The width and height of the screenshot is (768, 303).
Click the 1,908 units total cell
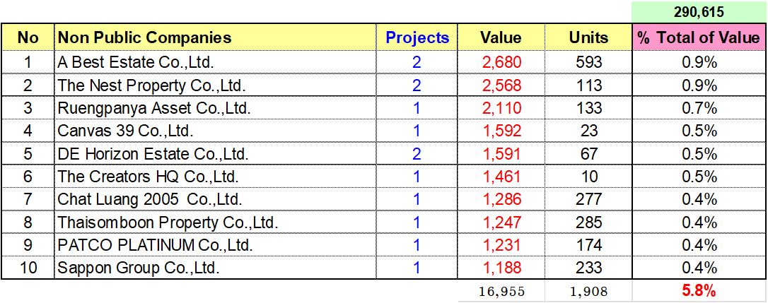pos(588,291)
